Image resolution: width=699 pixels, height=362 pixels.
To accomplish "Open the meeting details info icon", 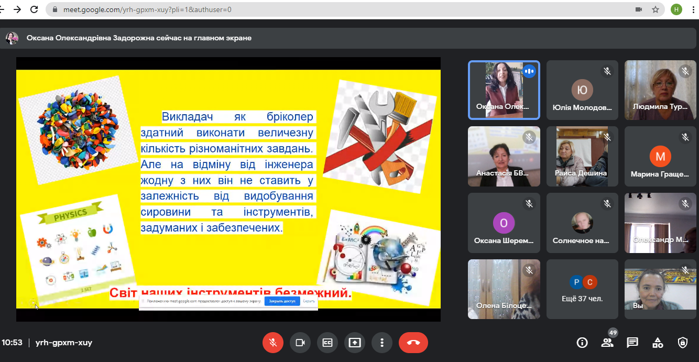I will (582, 343).
